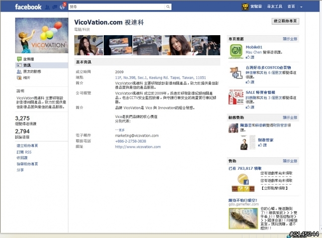Screen dimensions: 322x238
Task: Open friend finder link in top bar
Action: [275, 7]
